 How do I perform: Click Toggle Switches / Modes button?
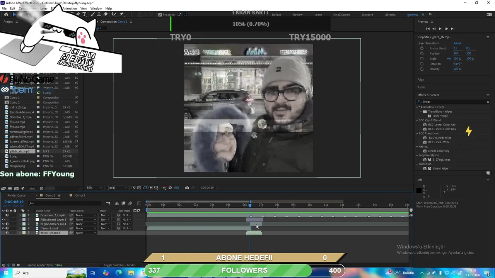119,265
